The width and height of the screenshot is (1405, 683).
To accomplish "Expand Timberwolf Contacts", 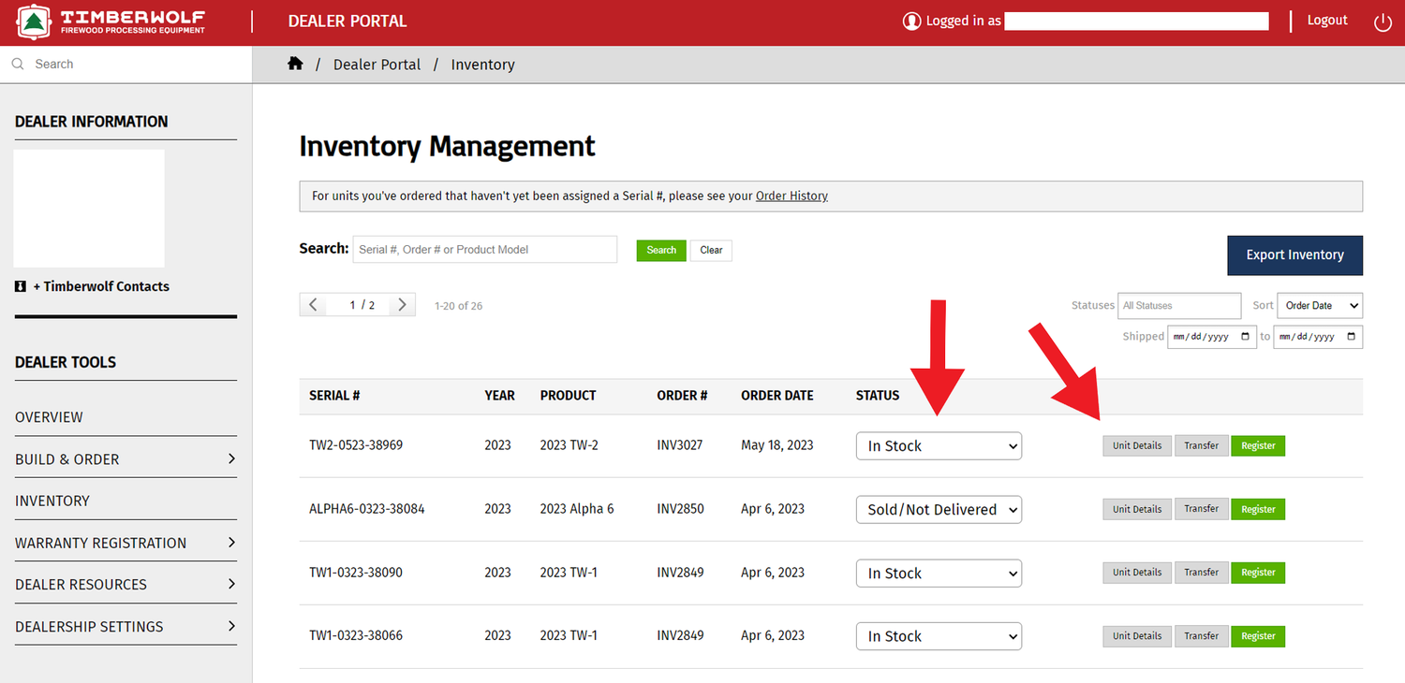I will point(101,286).
